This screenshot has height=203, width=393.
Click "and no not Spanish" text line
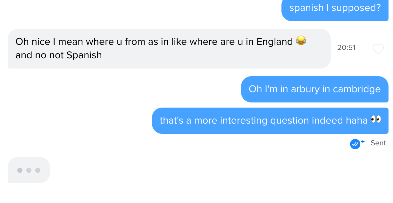(59, 55)
